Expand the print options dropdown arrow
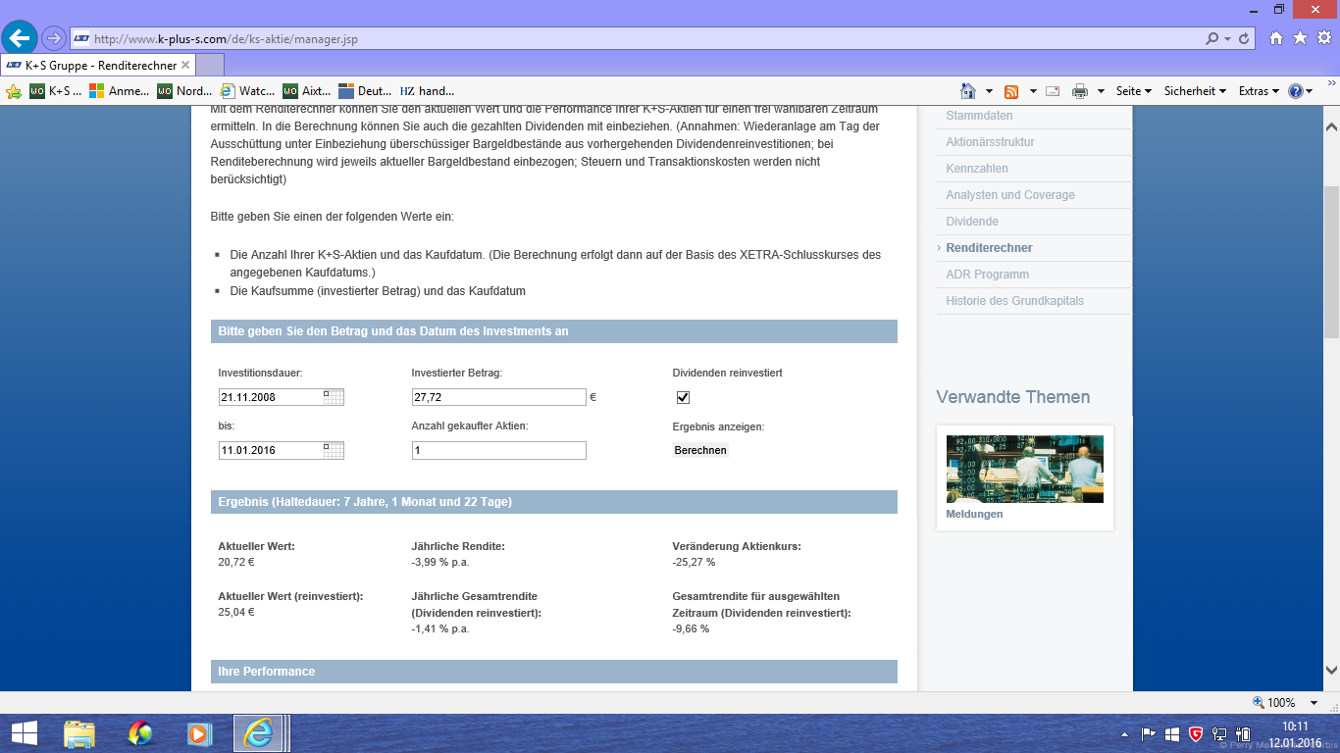This screenshot has width=1340, height=753. pos(1101,91)
